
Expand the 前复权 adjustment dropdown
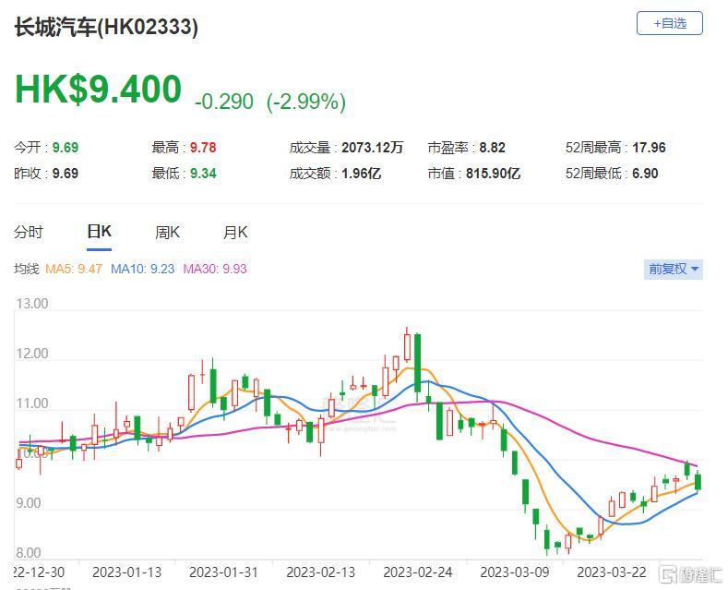point(674,269)
